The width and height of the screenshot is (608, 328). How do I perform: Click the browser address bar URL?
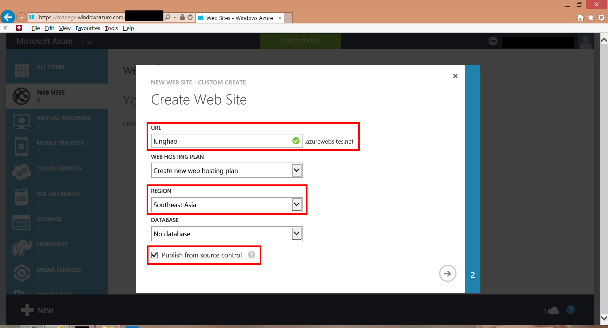(x=81, y=17)
